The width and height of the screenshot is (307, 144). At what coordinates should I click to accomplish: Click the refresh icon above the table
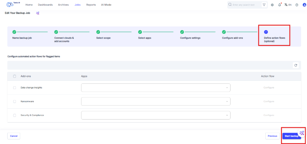(296, 65)
